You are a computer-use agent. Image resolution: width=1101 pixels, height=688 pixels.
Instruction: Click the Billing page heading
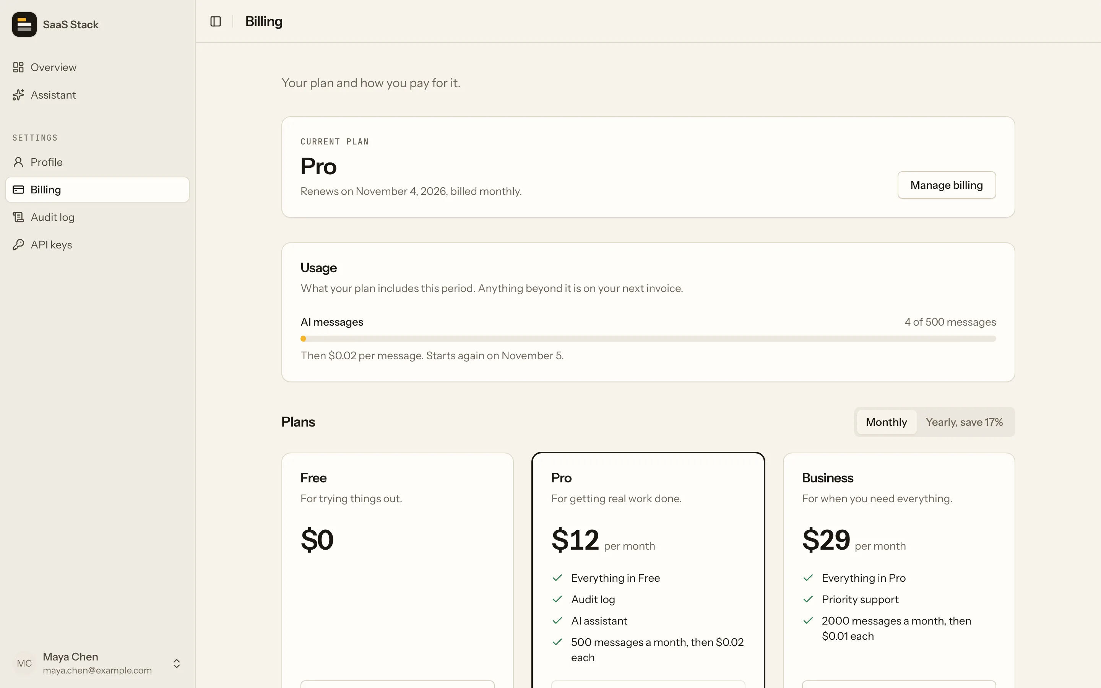[264, 21]
